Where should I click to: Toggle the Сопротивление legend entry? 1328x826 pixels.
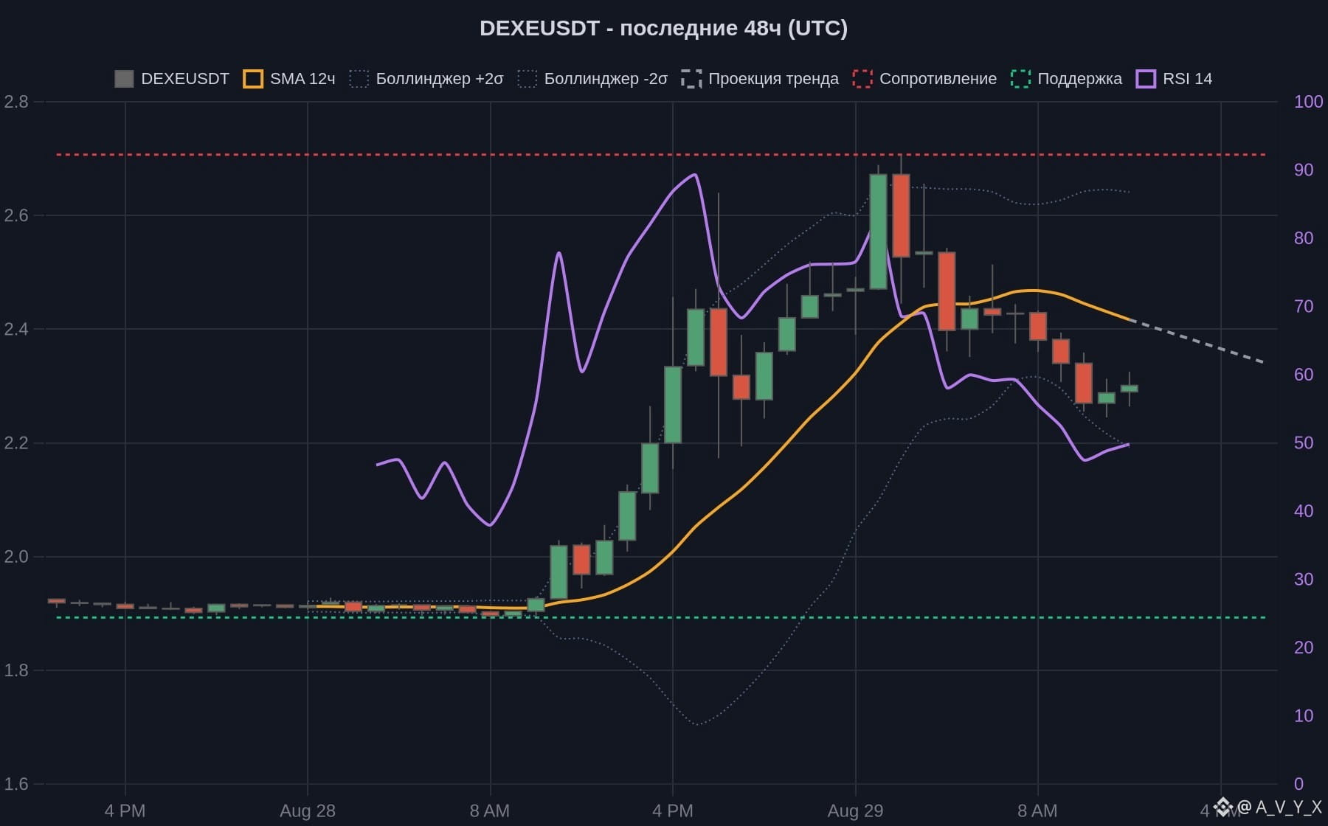[924, 79]
